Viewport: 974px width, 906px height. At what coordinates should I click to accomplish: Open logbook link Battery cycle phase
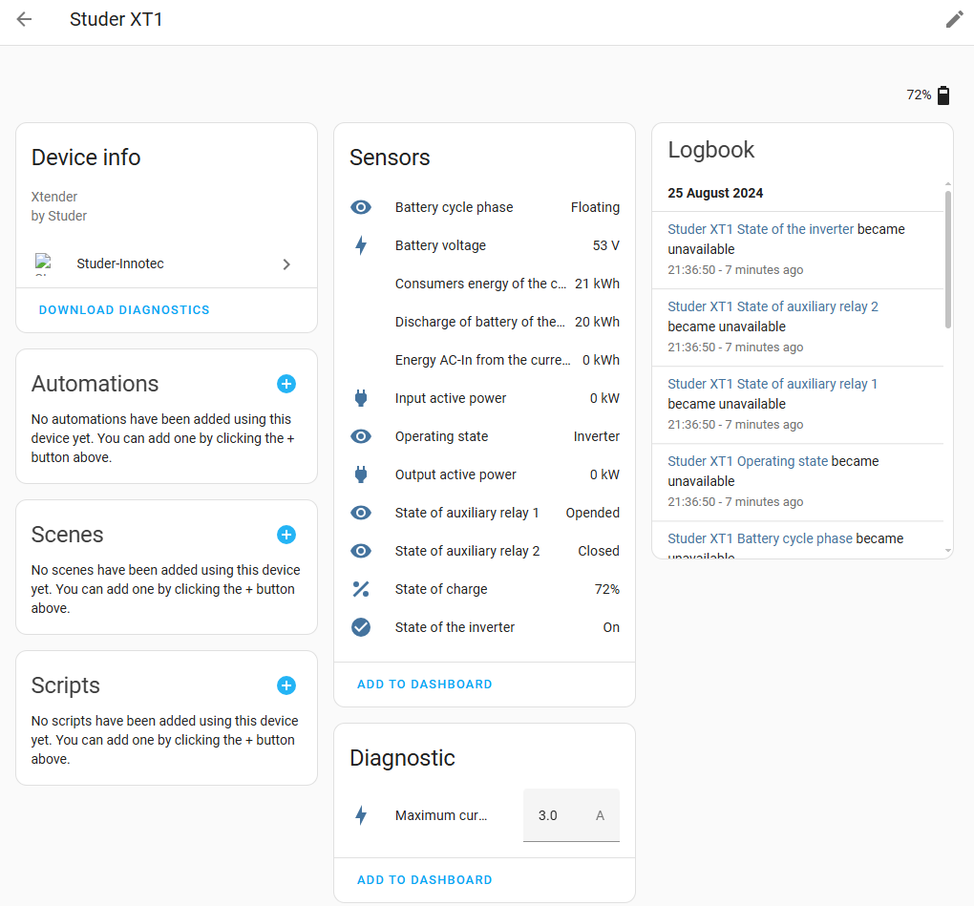coord(760,538)
